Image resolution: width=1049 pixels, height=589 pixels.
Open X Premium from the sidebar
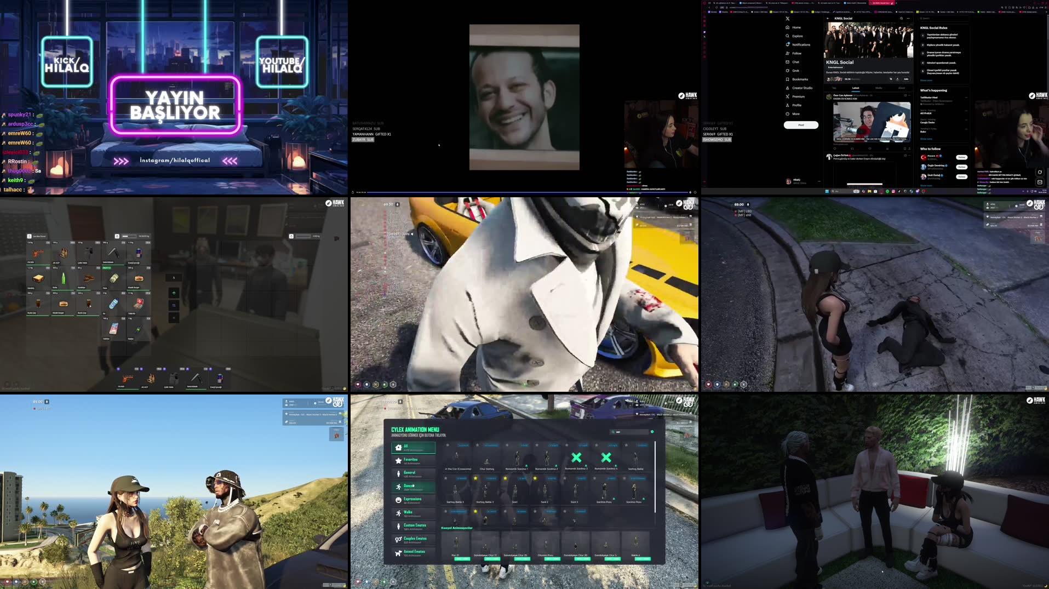point(796,96)
